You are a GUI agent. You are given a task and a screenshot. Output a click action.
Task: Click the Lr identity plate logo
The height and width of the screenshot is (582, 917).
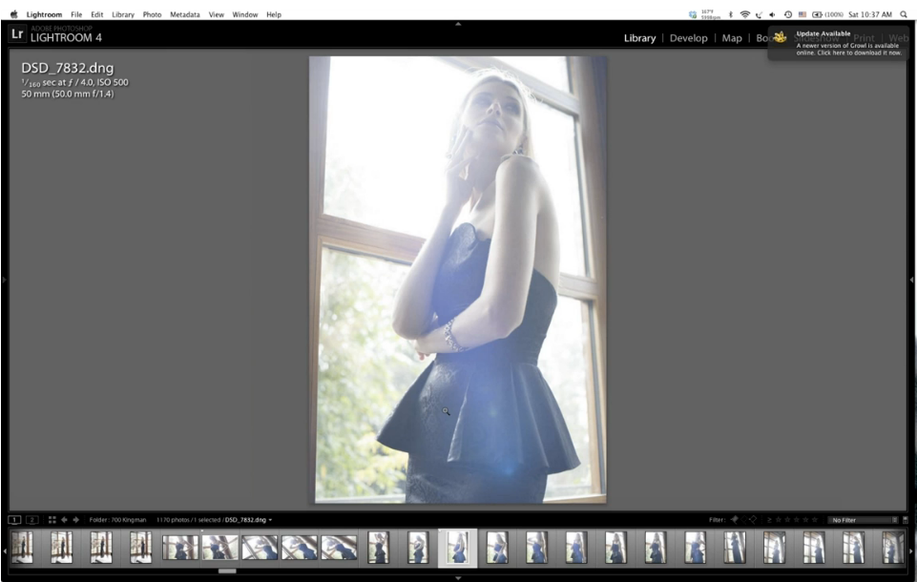[17, 34]
